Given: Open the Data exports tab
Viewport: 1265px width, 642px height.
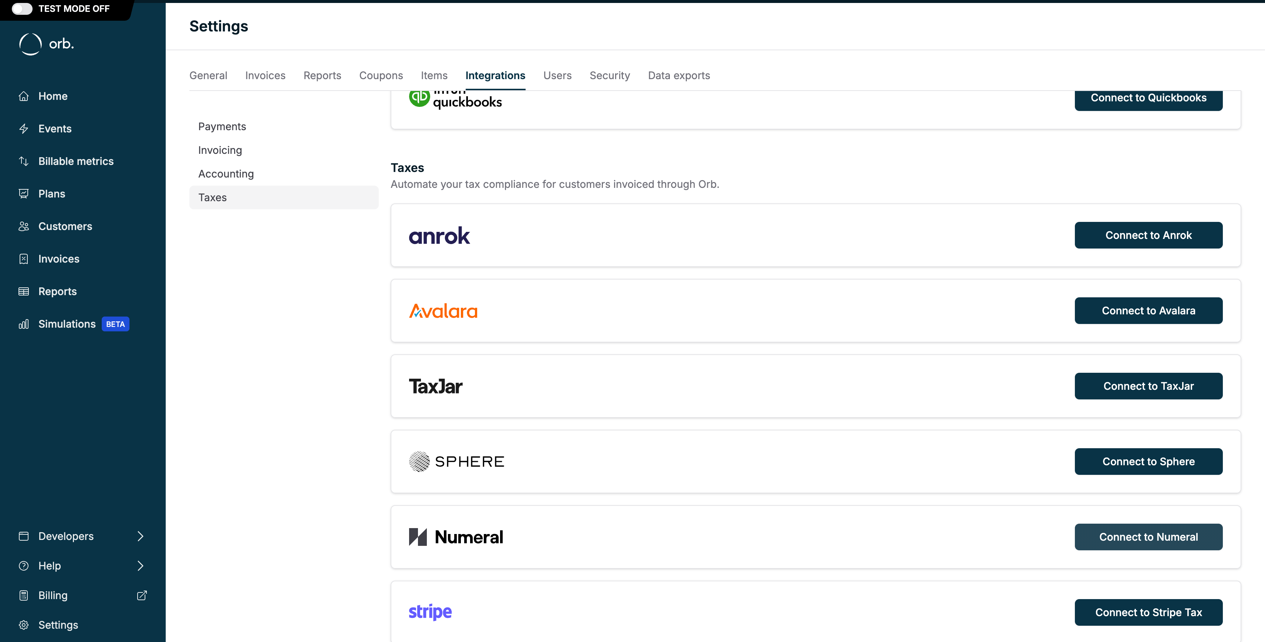Looking at the screenshot, I should [679, 75].
